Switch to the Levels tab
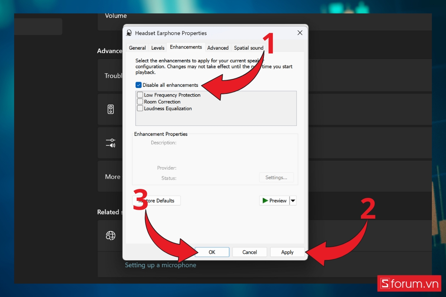This screenshot has width=446, height=297. 158,48
